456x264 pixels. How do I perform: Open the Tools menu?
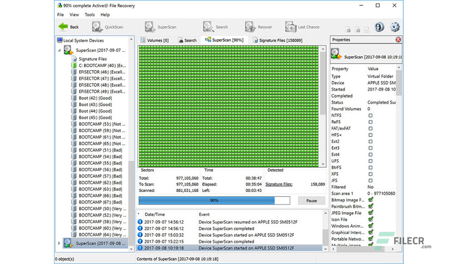tap(89, 15)
